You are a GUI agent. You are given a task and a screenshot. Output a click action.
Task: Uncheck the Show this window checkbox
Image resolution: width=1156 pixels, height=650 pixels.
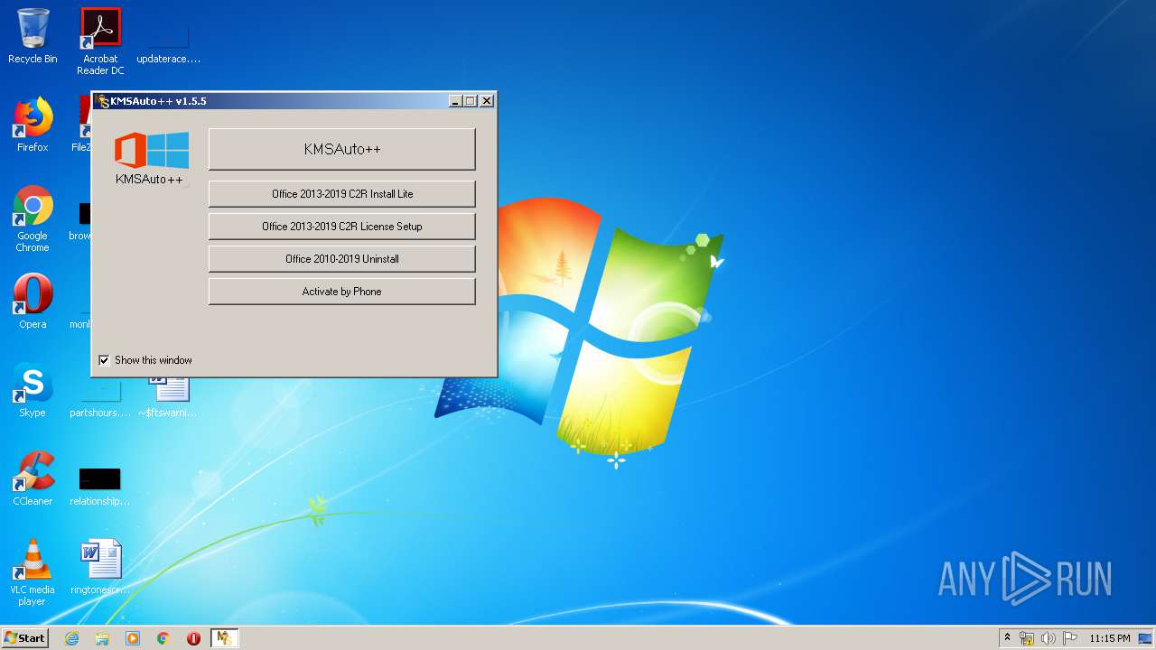104,360
